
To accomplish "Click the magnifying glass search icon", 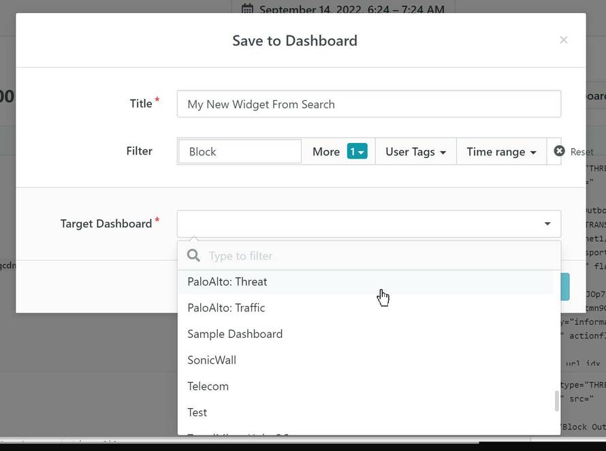I will click(x=193, y=255).
